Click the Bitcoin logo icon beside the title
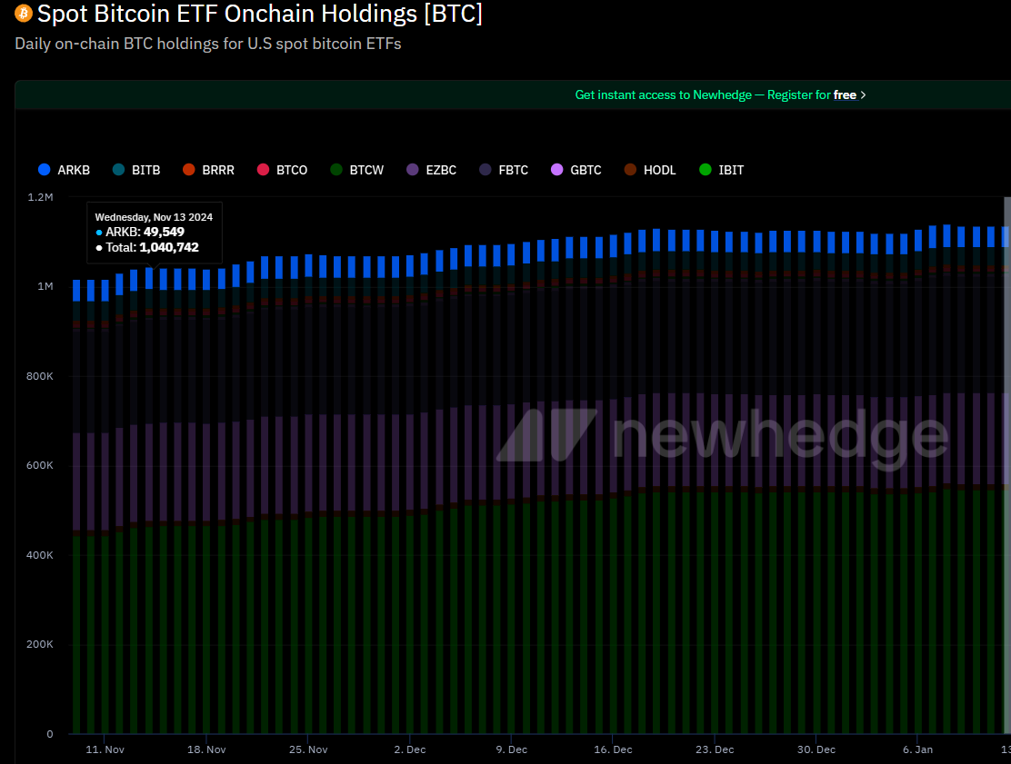1011x764 pixels. pos(24,14)
